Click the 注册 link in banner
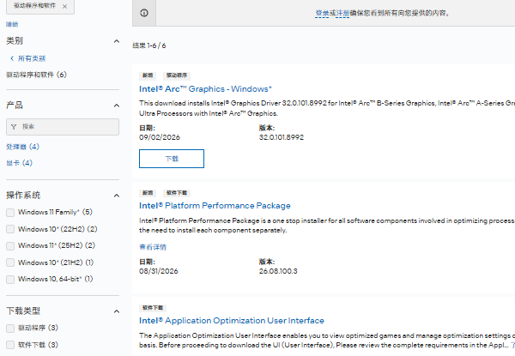This screenshot has width=515, height=356. click(342, 13)
